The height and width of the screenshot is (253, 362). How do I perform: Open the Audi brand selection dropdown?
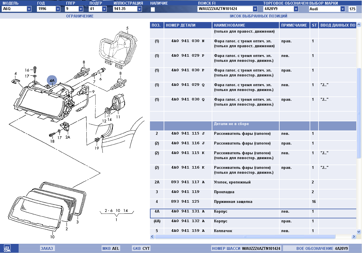tap(343, 9)
